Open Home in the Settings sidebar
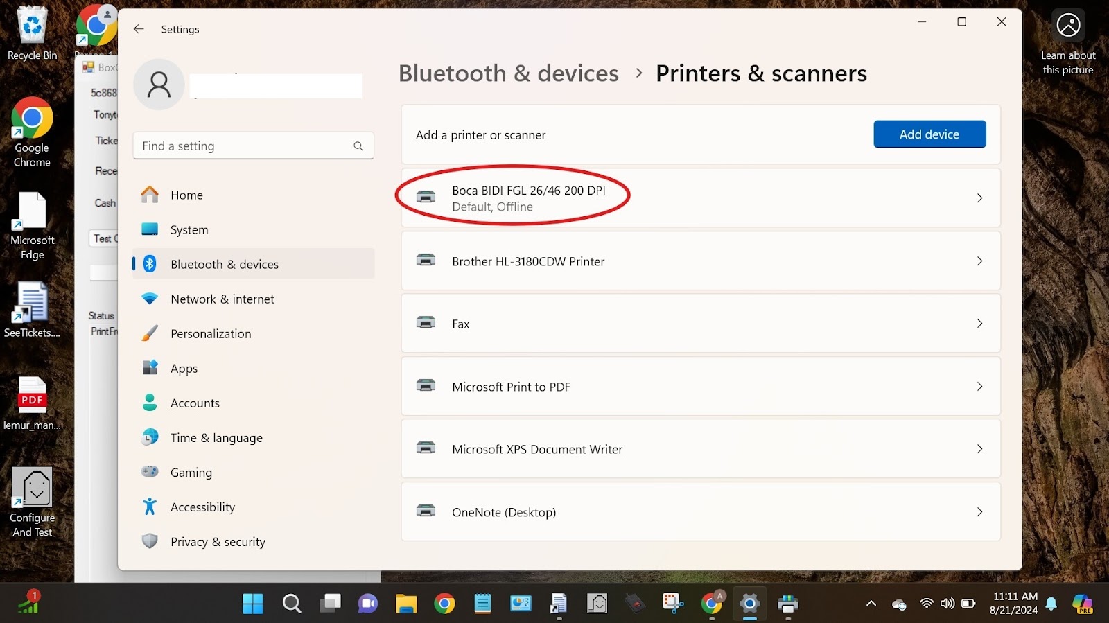1109x623 pixels. click(x=253, y=195)
